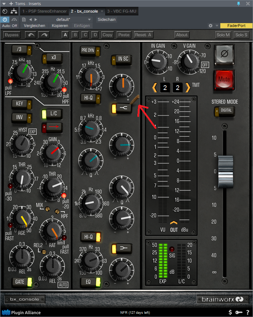
Task: Click the Sidechain button
Action: (x=107, y=20)
